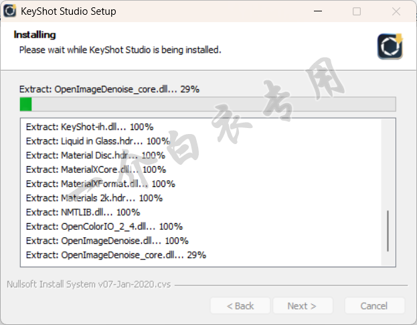Screen dimensions: 417x325
Task: Click the Next > button
Action: (x=303, y=306)
